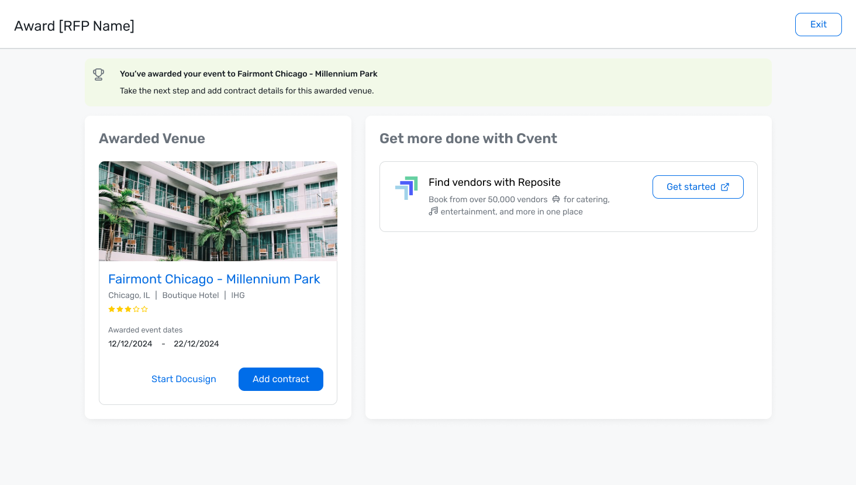Select the Find vendors with Reposite title
Viewport: 856px width, 485px height.
point(495,182)
